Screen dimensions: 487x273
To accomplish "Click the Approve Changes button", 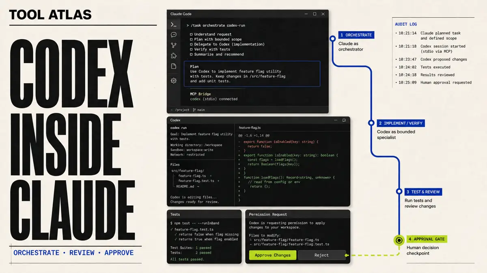I will click(273, 255).
